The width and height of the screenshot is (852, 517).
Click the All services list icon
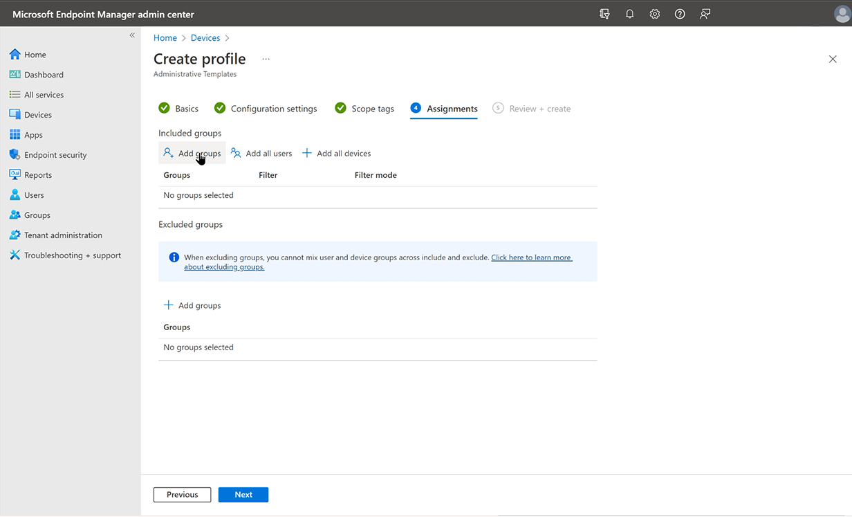pyautogui.click(x=15, y=95)
